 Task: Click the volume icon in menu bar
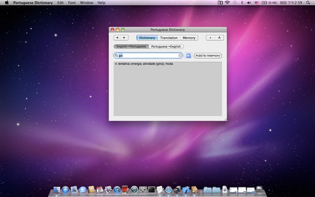point(249,3)
